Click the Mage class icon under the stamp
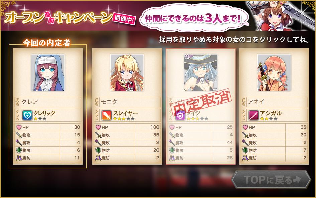316x198 pixels. coord(180,115)
